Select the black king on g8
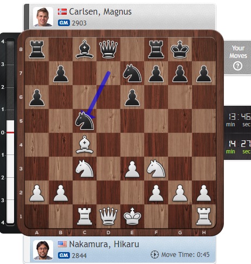Image resolution: width=251 pixels, height=264 pixels. (x=180, y=49)
